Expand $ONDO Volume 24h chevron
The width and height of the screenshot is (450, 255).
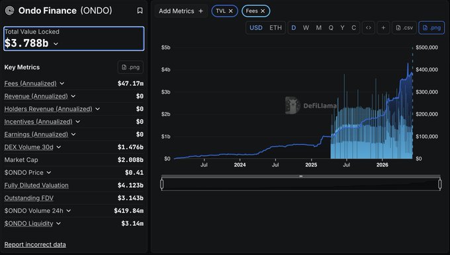click(x=69, y=211)
